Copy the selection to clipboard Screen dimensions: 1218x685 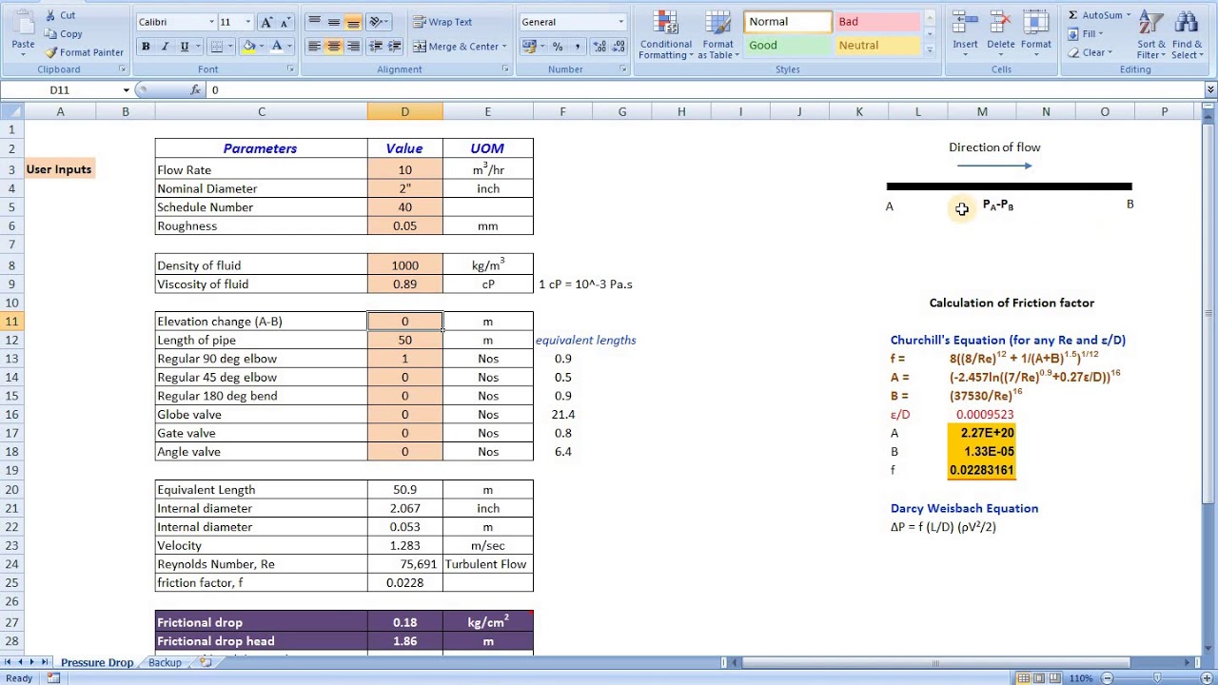64,33
